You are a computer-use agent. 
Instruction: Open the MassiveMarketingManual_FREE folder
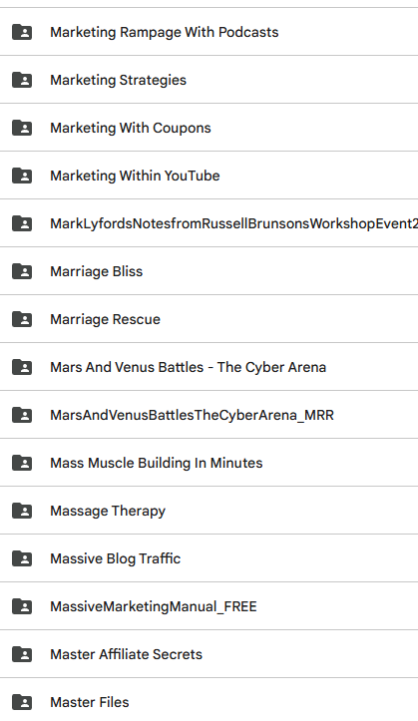click(x=209, y=606)
